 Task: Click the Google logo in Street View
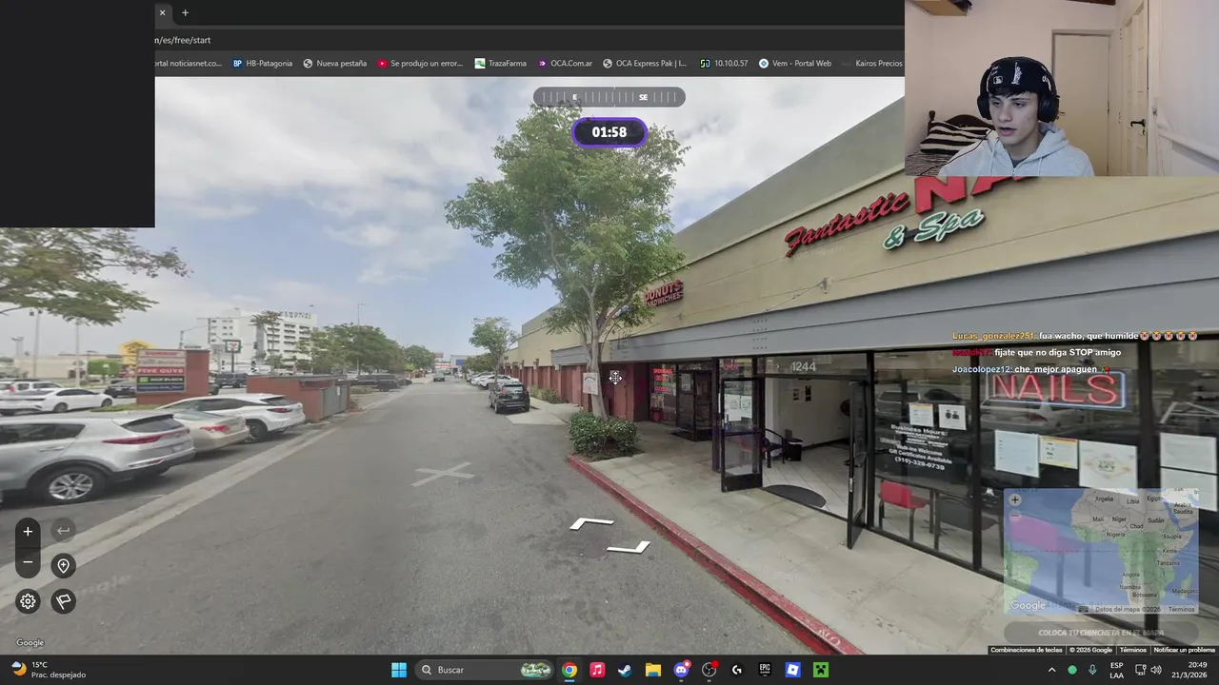[x=30, y=643]
